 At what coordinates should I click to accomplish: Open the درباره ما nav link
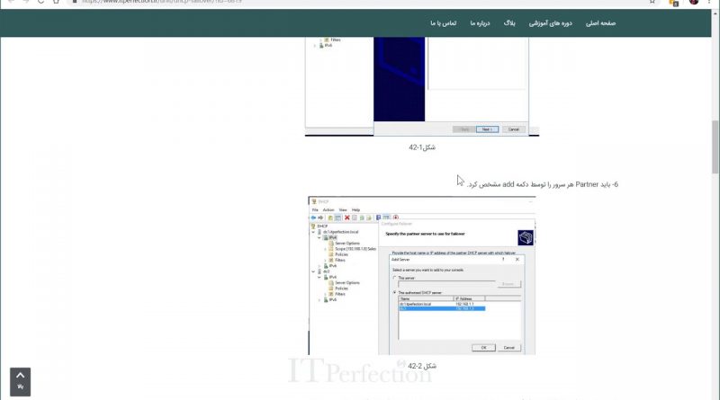point(480,23)
